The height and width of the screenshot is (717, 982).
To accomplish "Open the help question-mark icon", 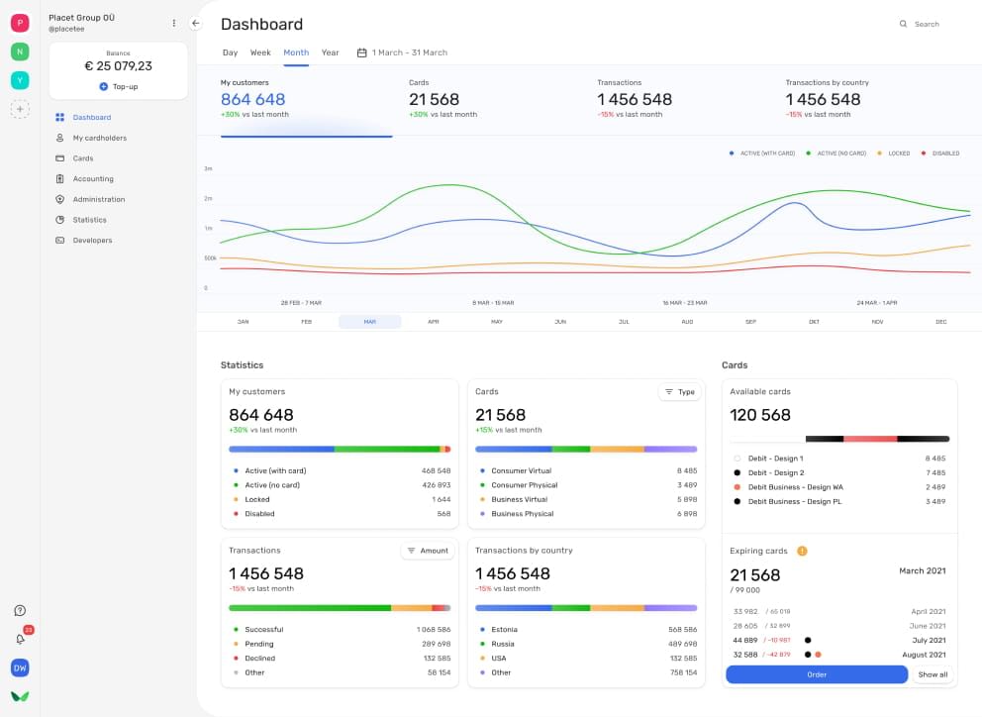I will point(18,610).
